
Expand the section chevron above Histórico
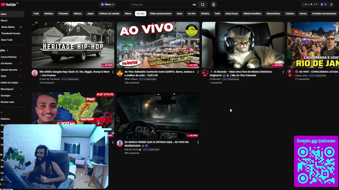(x=1, y=112)
